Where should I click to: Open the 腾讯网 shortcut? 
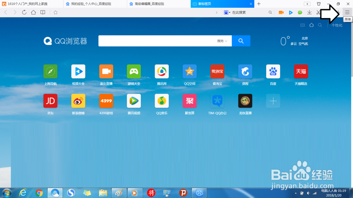162,75
